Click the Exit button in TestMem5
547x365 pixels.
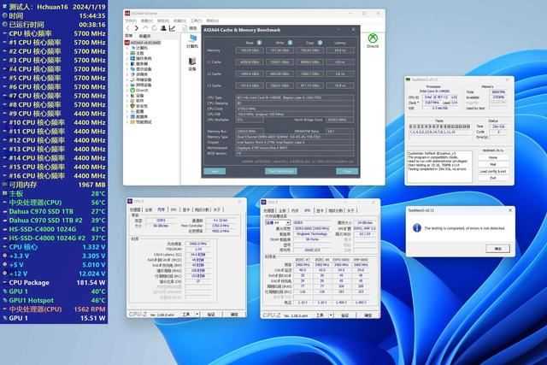493,178
